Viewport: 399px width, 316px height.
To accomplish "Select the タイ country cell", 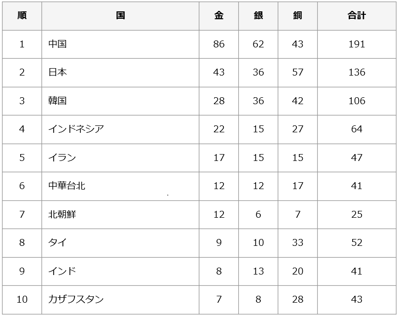I will pyautogui.click(x=120, y=243).
